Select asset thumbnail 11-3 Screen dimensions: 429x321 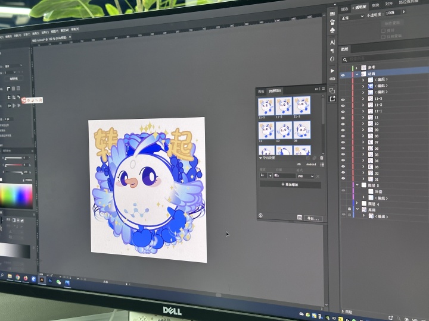point(266,106)
